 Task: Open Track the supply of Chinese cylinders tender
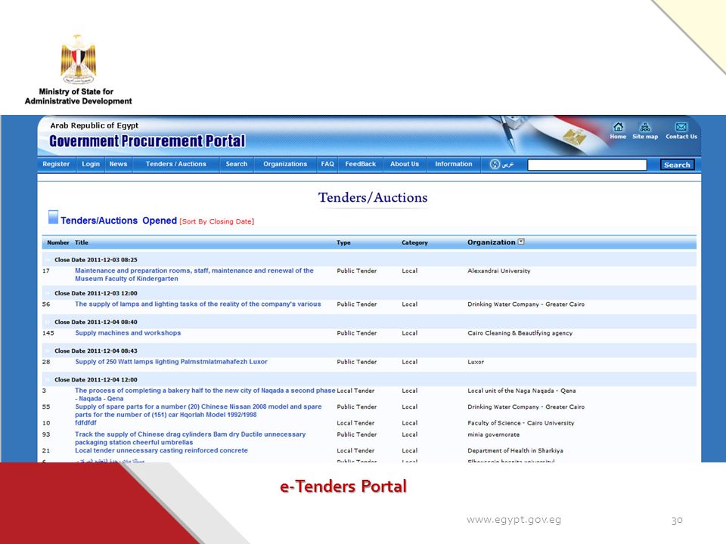(x=191, y=438)
